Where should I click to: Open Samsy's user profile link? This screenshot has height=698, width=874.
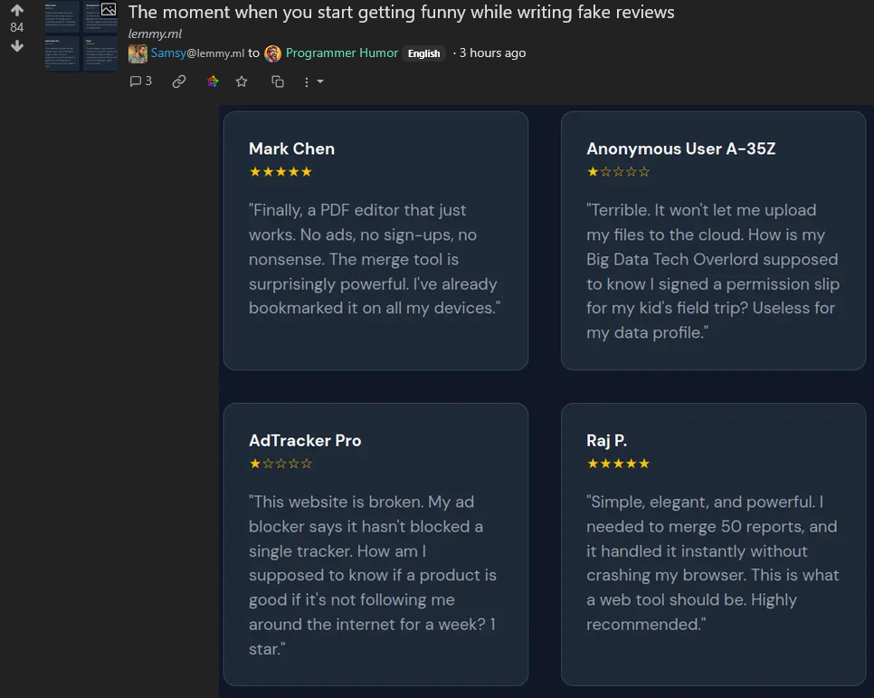[197, 53]
